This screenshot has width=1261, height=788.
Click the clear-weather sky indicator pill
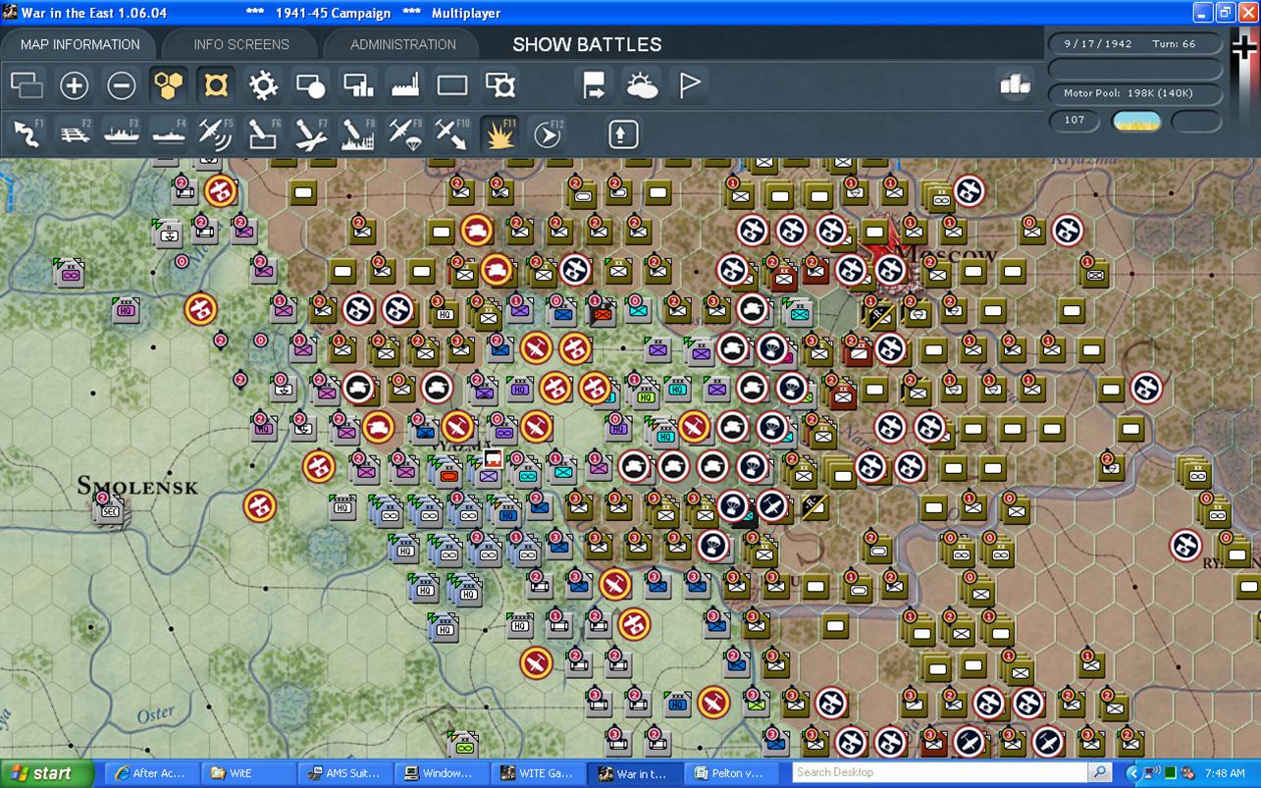coord(1136,121)
